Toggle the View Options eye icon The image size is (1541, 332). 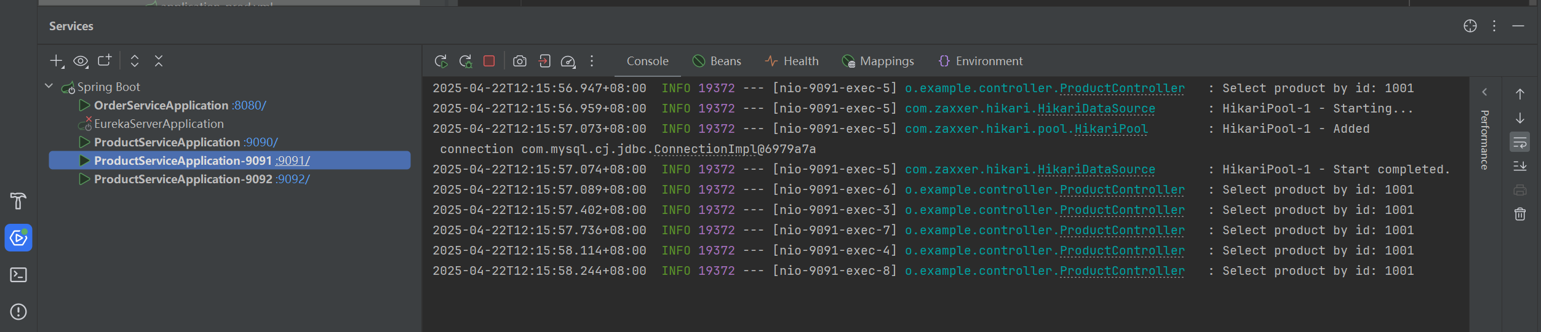coord(81,61)
